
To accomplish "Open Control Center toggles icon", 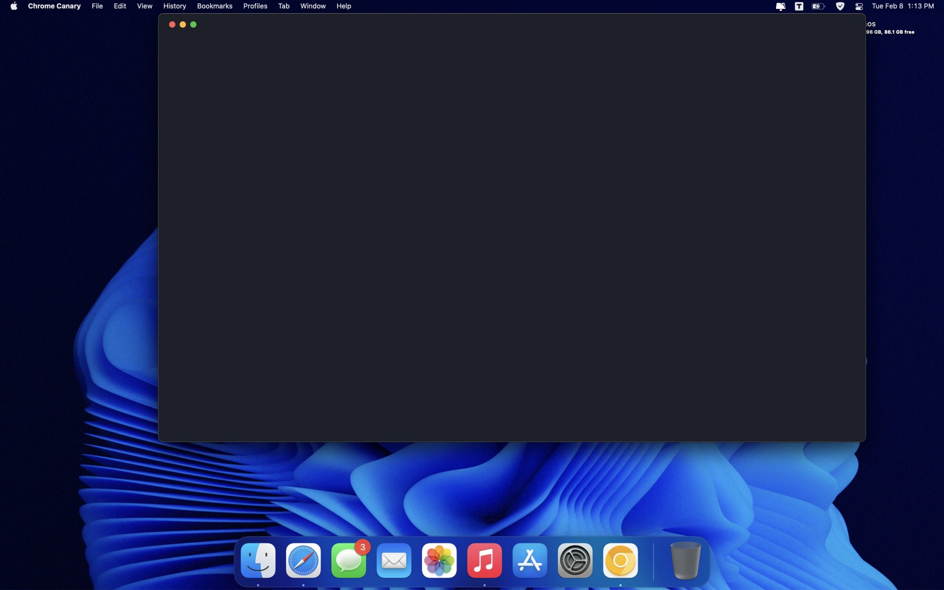I will (859, 6).
